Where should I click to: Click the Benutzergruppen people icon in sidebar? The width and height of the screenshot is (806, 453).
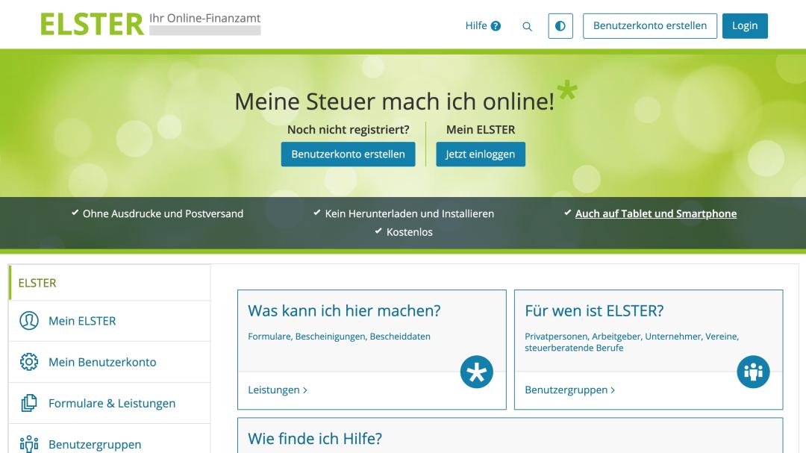(x=29, y=444)
